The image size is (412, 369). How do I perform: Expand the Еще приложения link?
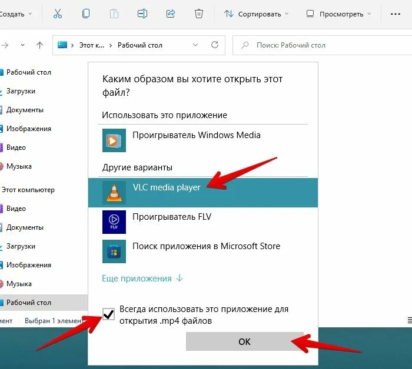(x=142, y=279)
